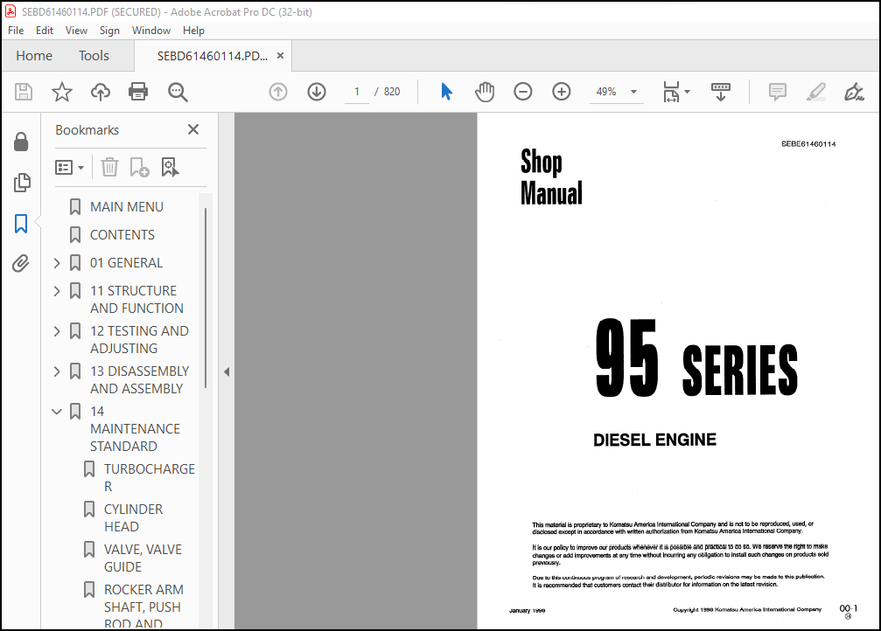
Task: Go to ROCKER ARM SHAFT bookmark
Action: 143,607
